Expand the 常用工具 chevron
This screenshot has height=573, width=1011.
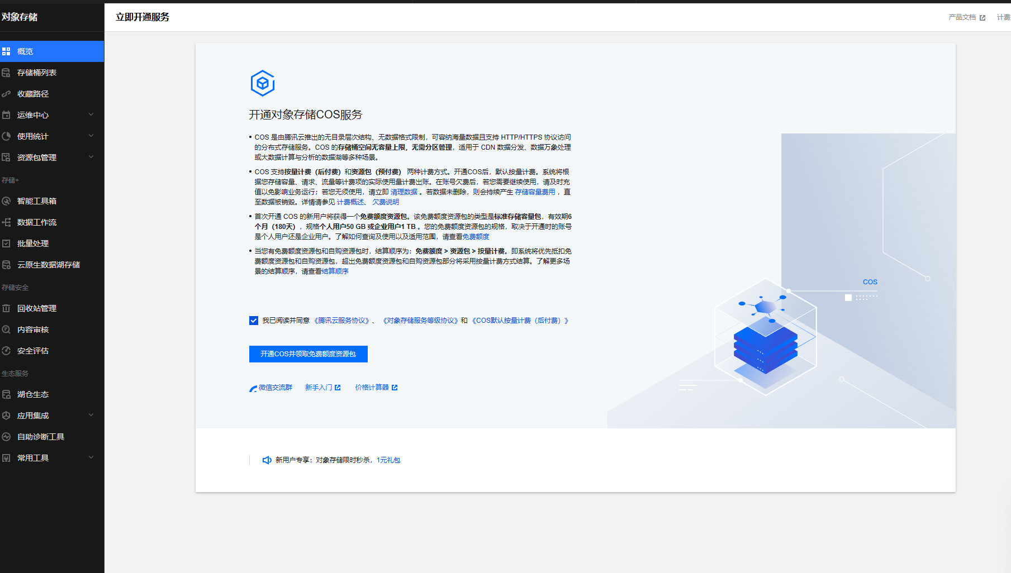[91, 457]
